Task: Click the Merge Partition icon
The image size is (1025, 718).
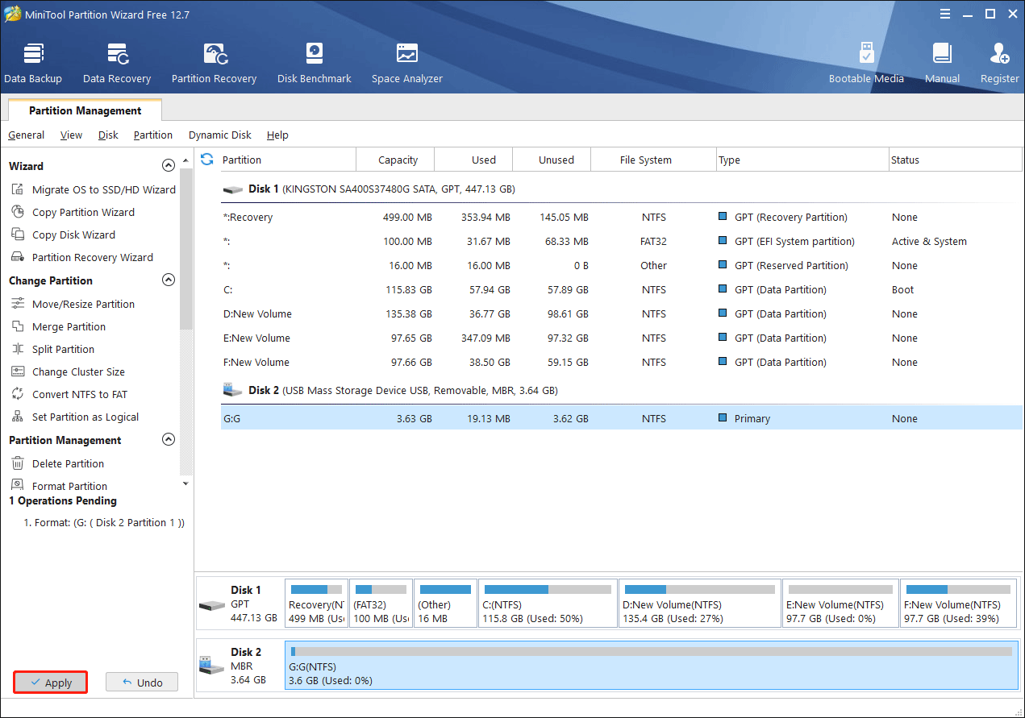Action: pos(17,326)
